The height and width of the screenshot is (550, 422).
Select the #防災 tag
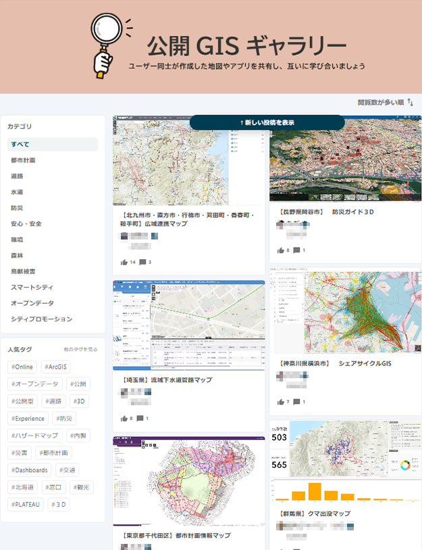point(64,419)
